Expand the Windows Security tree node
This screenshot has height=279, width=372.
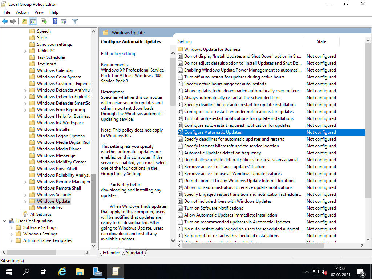25,195
